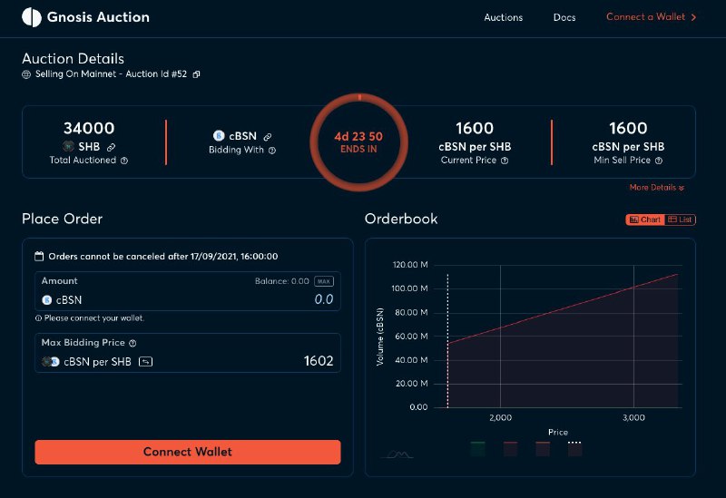Click Connect a Wallet in header
The height and width of the screenshot is (498, 726).
(645, 16)
